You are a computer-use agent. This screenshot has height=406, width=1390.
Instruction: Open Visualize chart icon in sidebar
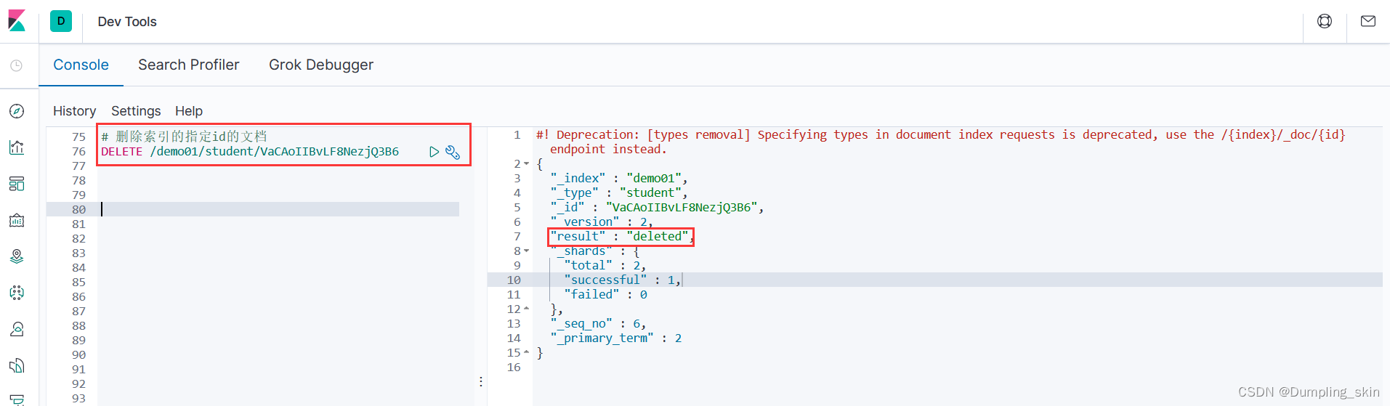17,147
